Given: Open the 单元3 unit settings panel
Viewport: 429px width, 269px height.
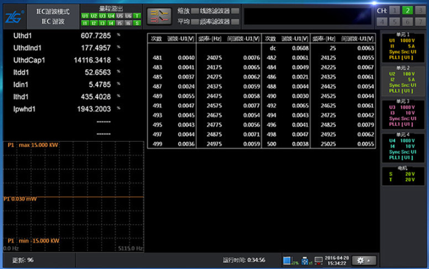Looking at the screenshot, I should coord(403,114).
